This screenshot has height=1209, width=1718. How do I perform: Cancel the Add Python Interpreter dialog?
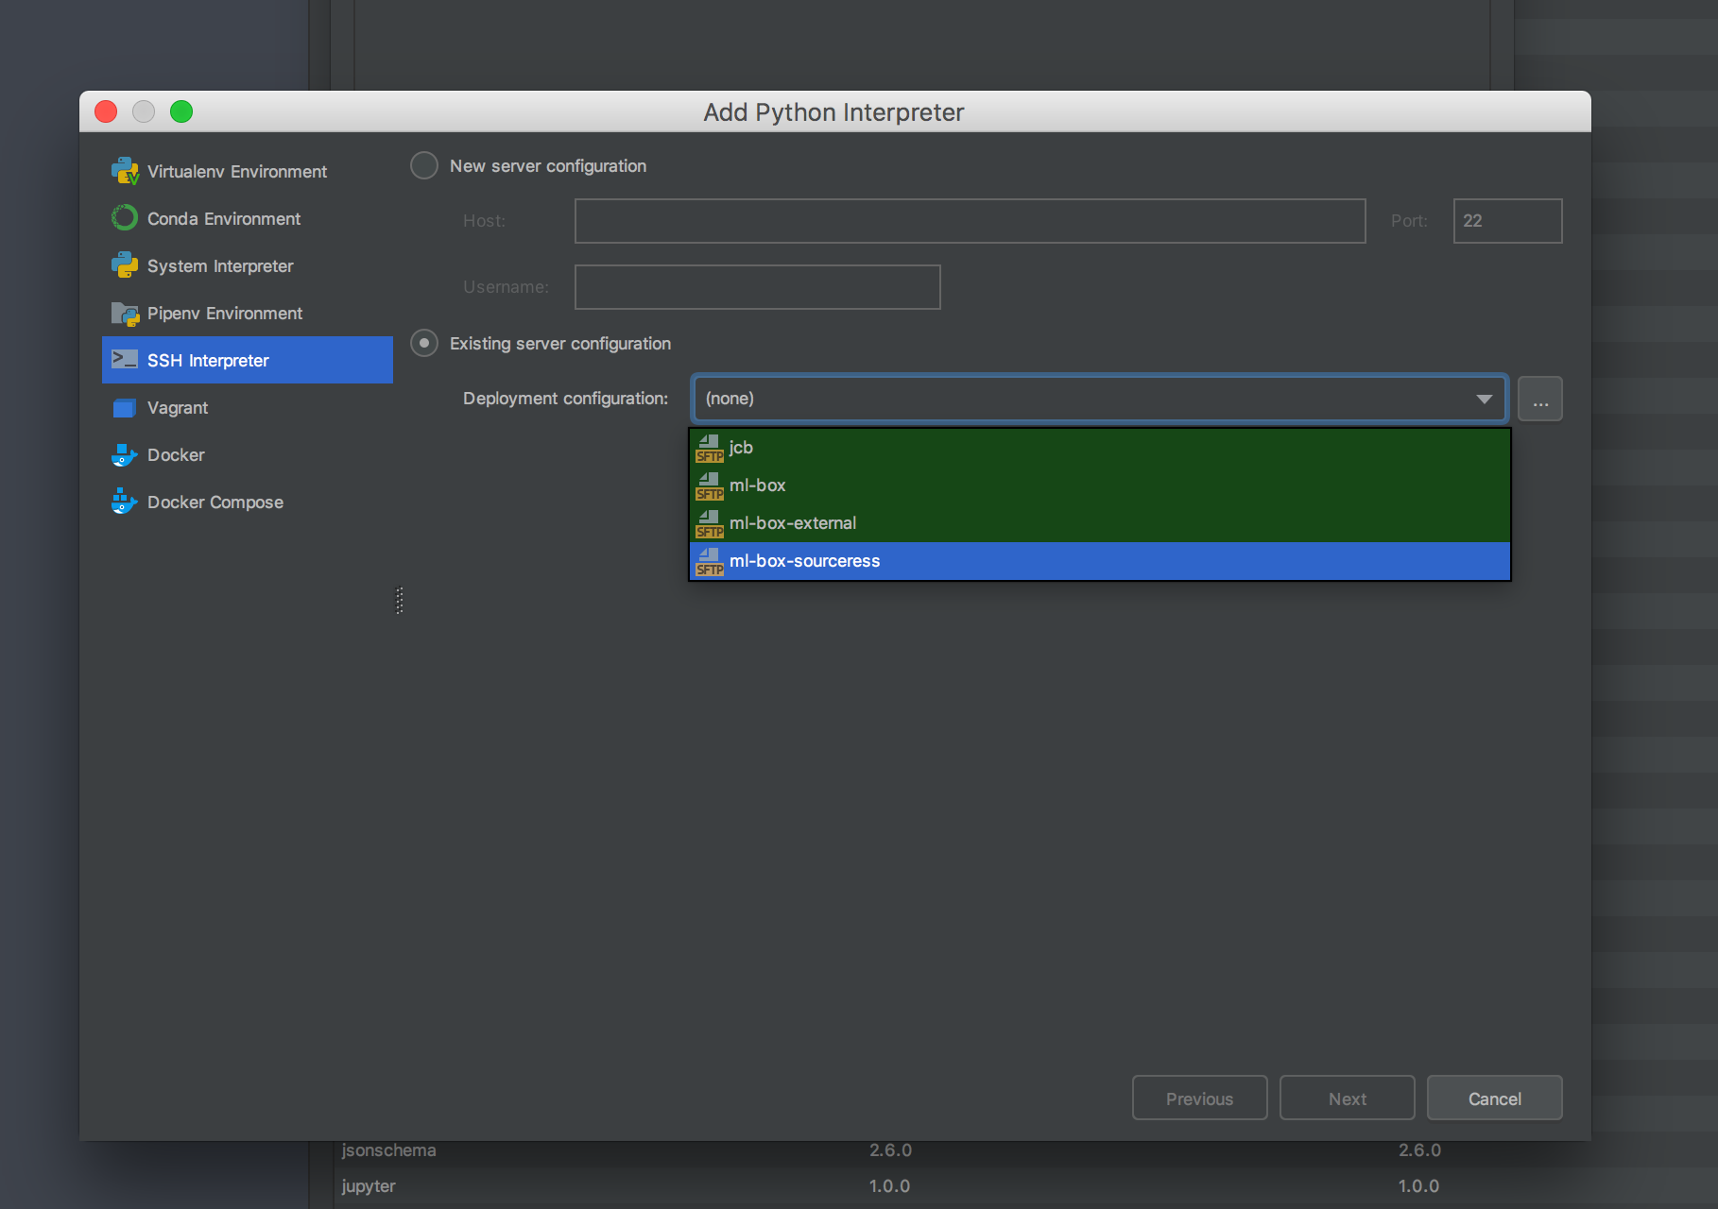click(x=1494, y=1098)
